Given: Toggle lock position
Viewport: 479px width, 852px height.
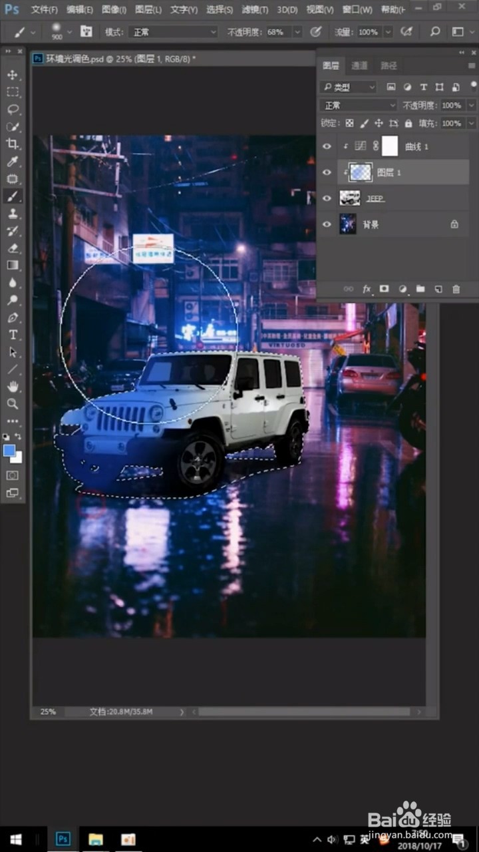Looking at the screenshot, I should (379, 123).
